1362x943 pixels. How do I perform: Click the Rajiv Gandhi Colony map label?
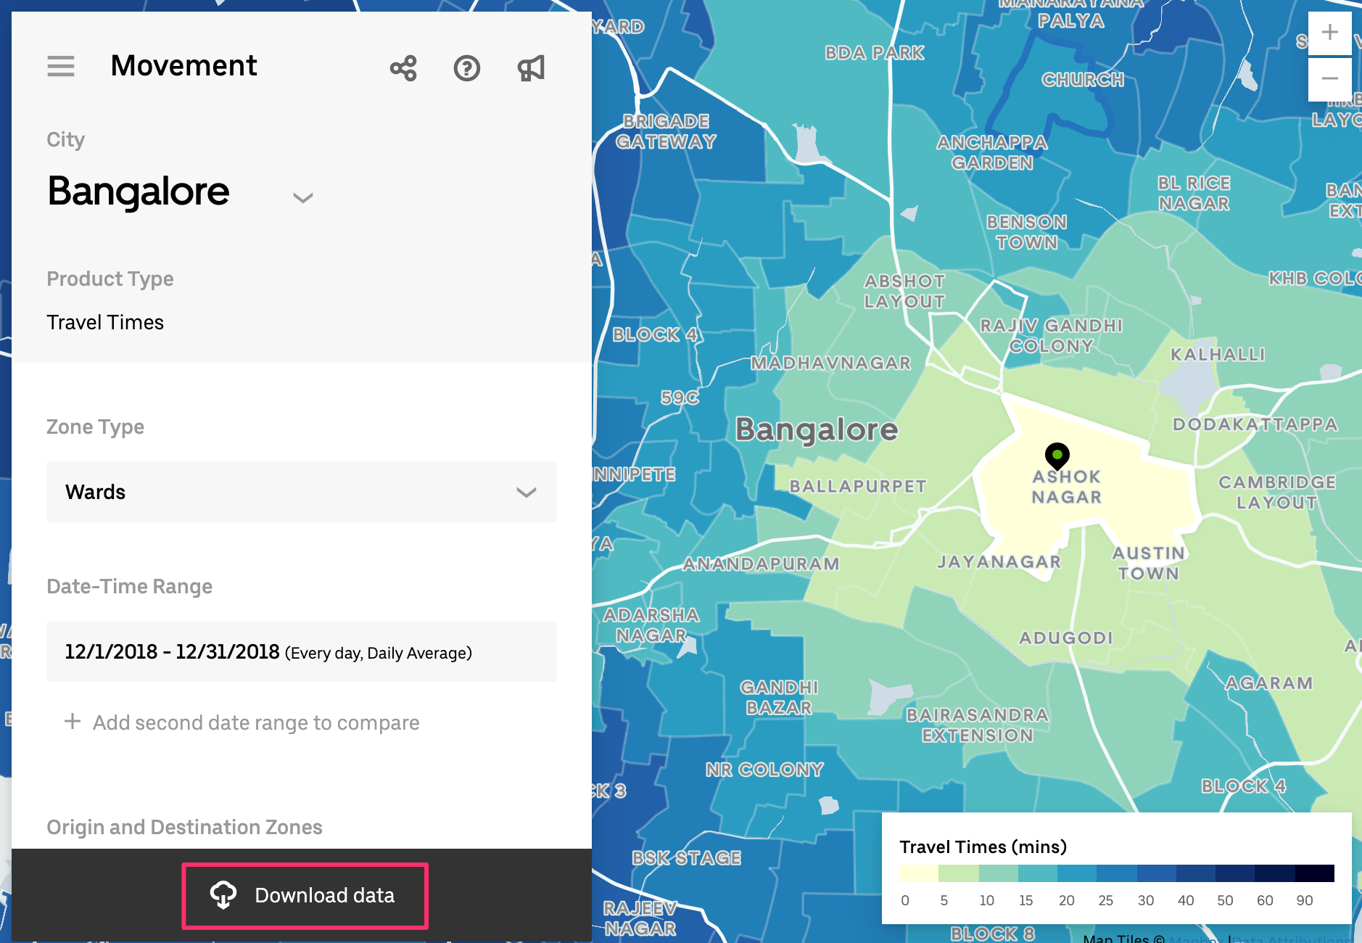pos(1052,336)
